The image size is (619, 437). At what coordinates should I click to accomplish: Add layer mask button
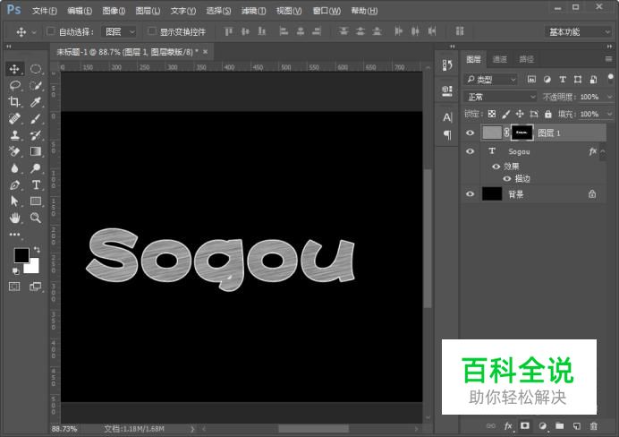(525, 426)
